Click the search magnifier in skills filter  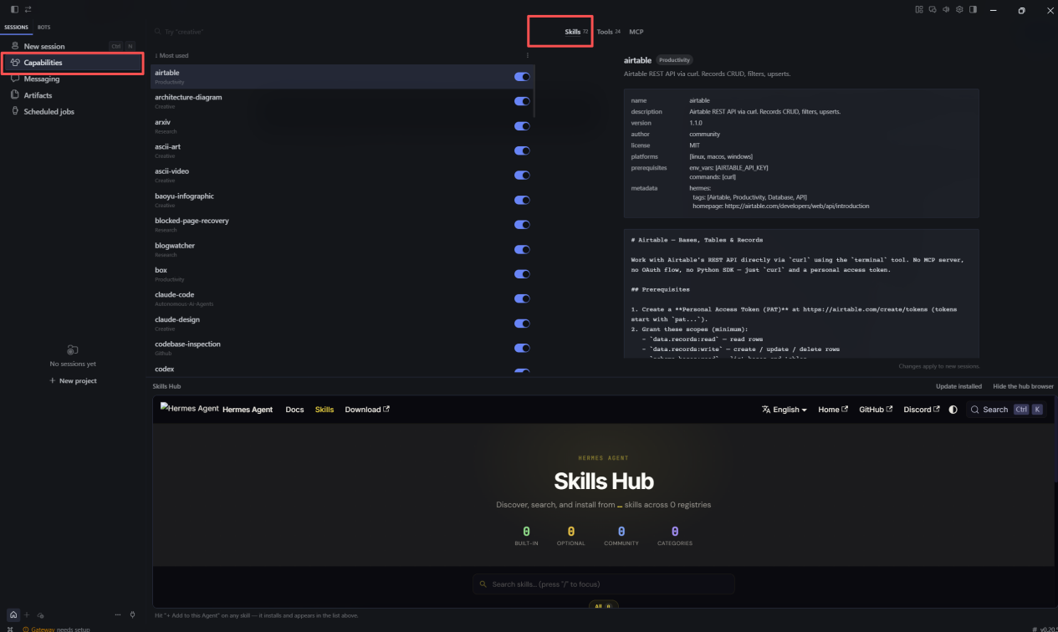[158, 32]
